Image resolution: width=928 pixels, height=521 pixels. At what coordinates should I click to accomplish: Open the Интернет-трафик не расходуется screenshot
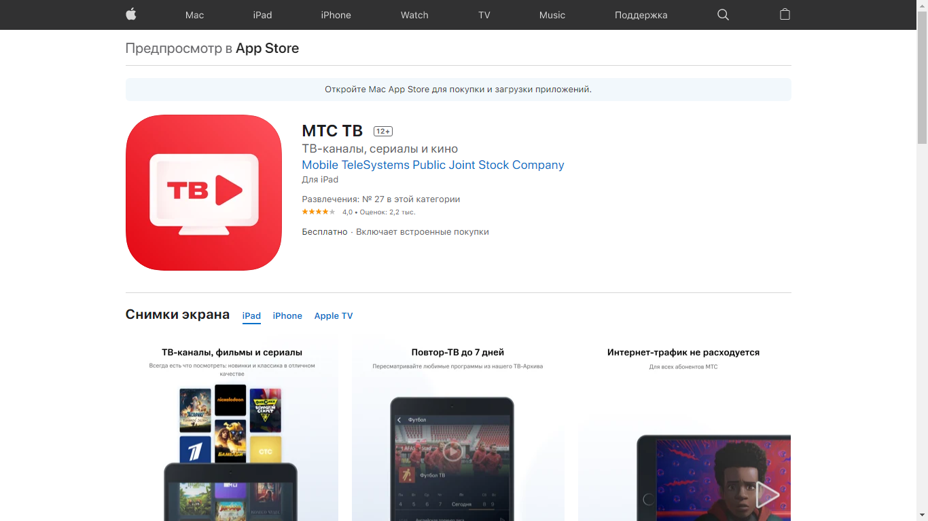point(684,428)
